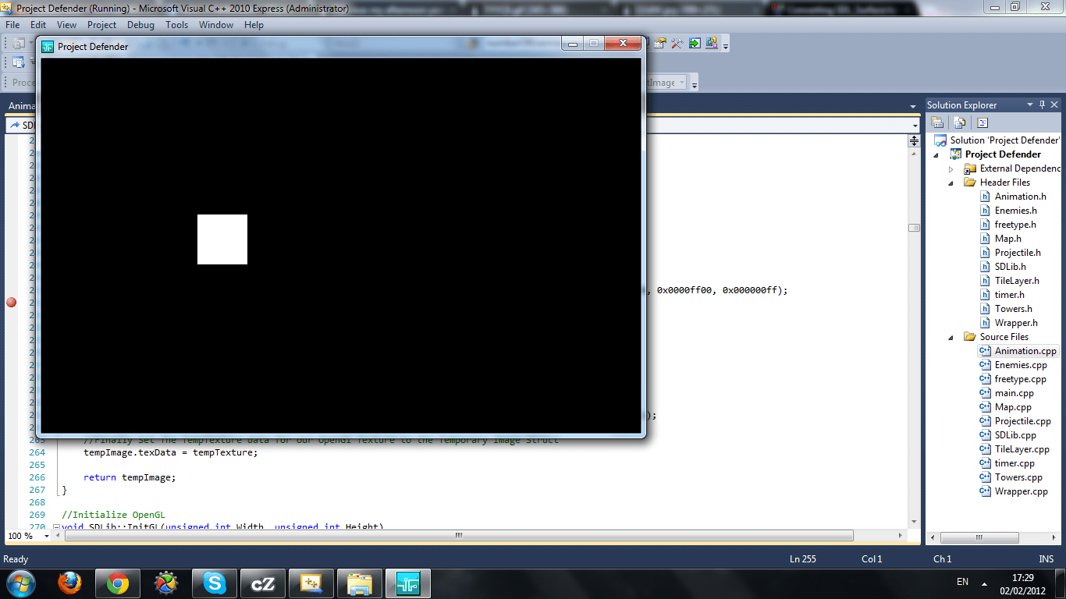Open the Properties window from the toolbar
Screen dimensions: 1066x599
pyautogui.click(x=658, y=44)
